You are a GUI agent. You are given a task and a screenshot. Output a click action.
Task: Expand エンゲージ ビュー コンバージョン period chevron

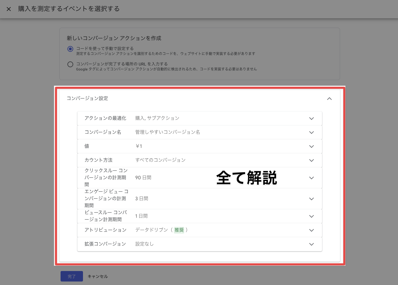(311, 199)
